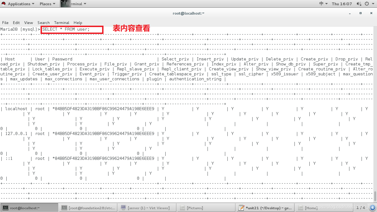Open the Edit menu

[16, 23]
